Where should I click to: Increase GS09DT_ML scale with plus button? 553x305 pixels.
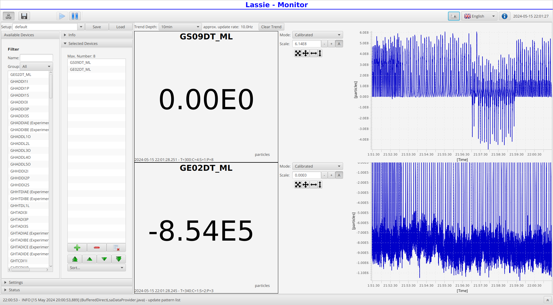332,44
